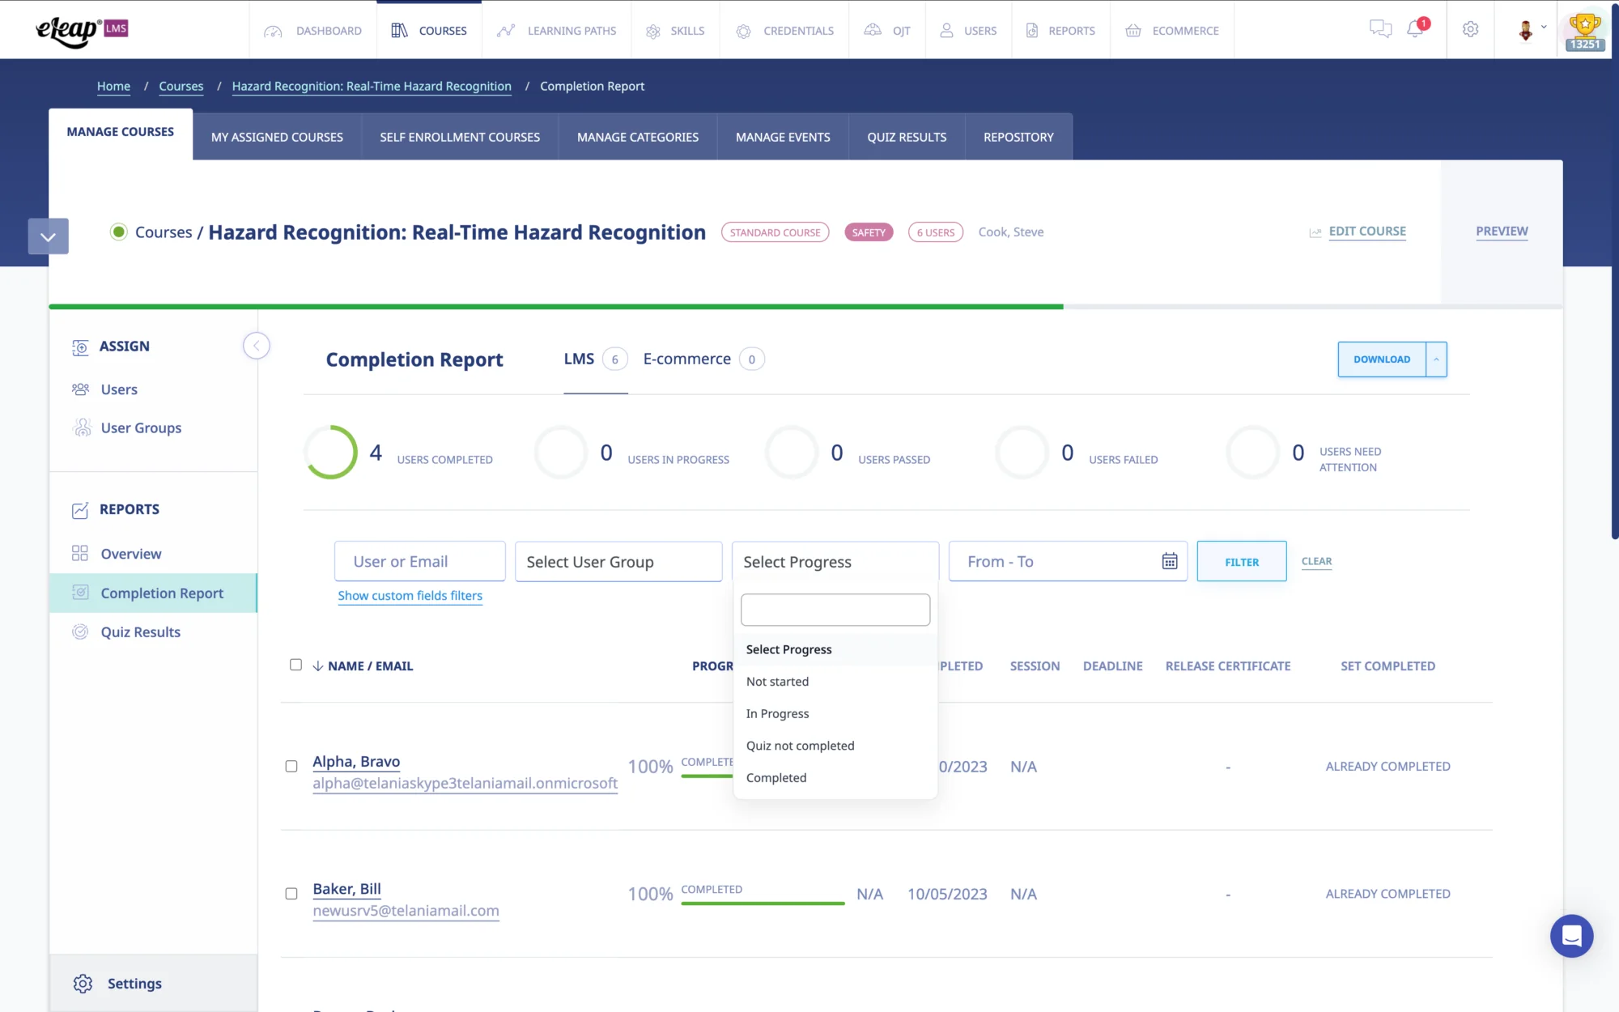This screenshot has height=1012, width=1619.
Task: Choose Completed progress option
Action: (x=835, y=778)
